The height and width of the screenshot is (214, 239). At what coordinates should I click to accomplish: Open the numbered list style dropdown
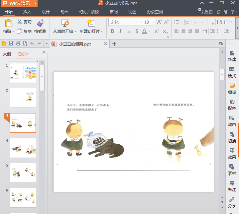[x=191, y=22]
